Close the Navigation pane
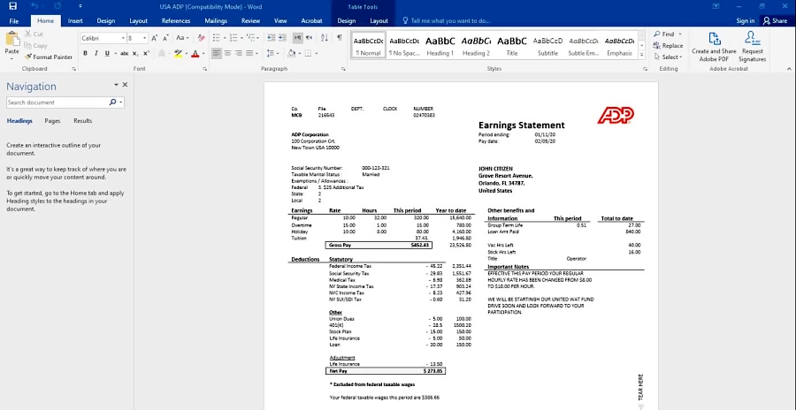 125,85
